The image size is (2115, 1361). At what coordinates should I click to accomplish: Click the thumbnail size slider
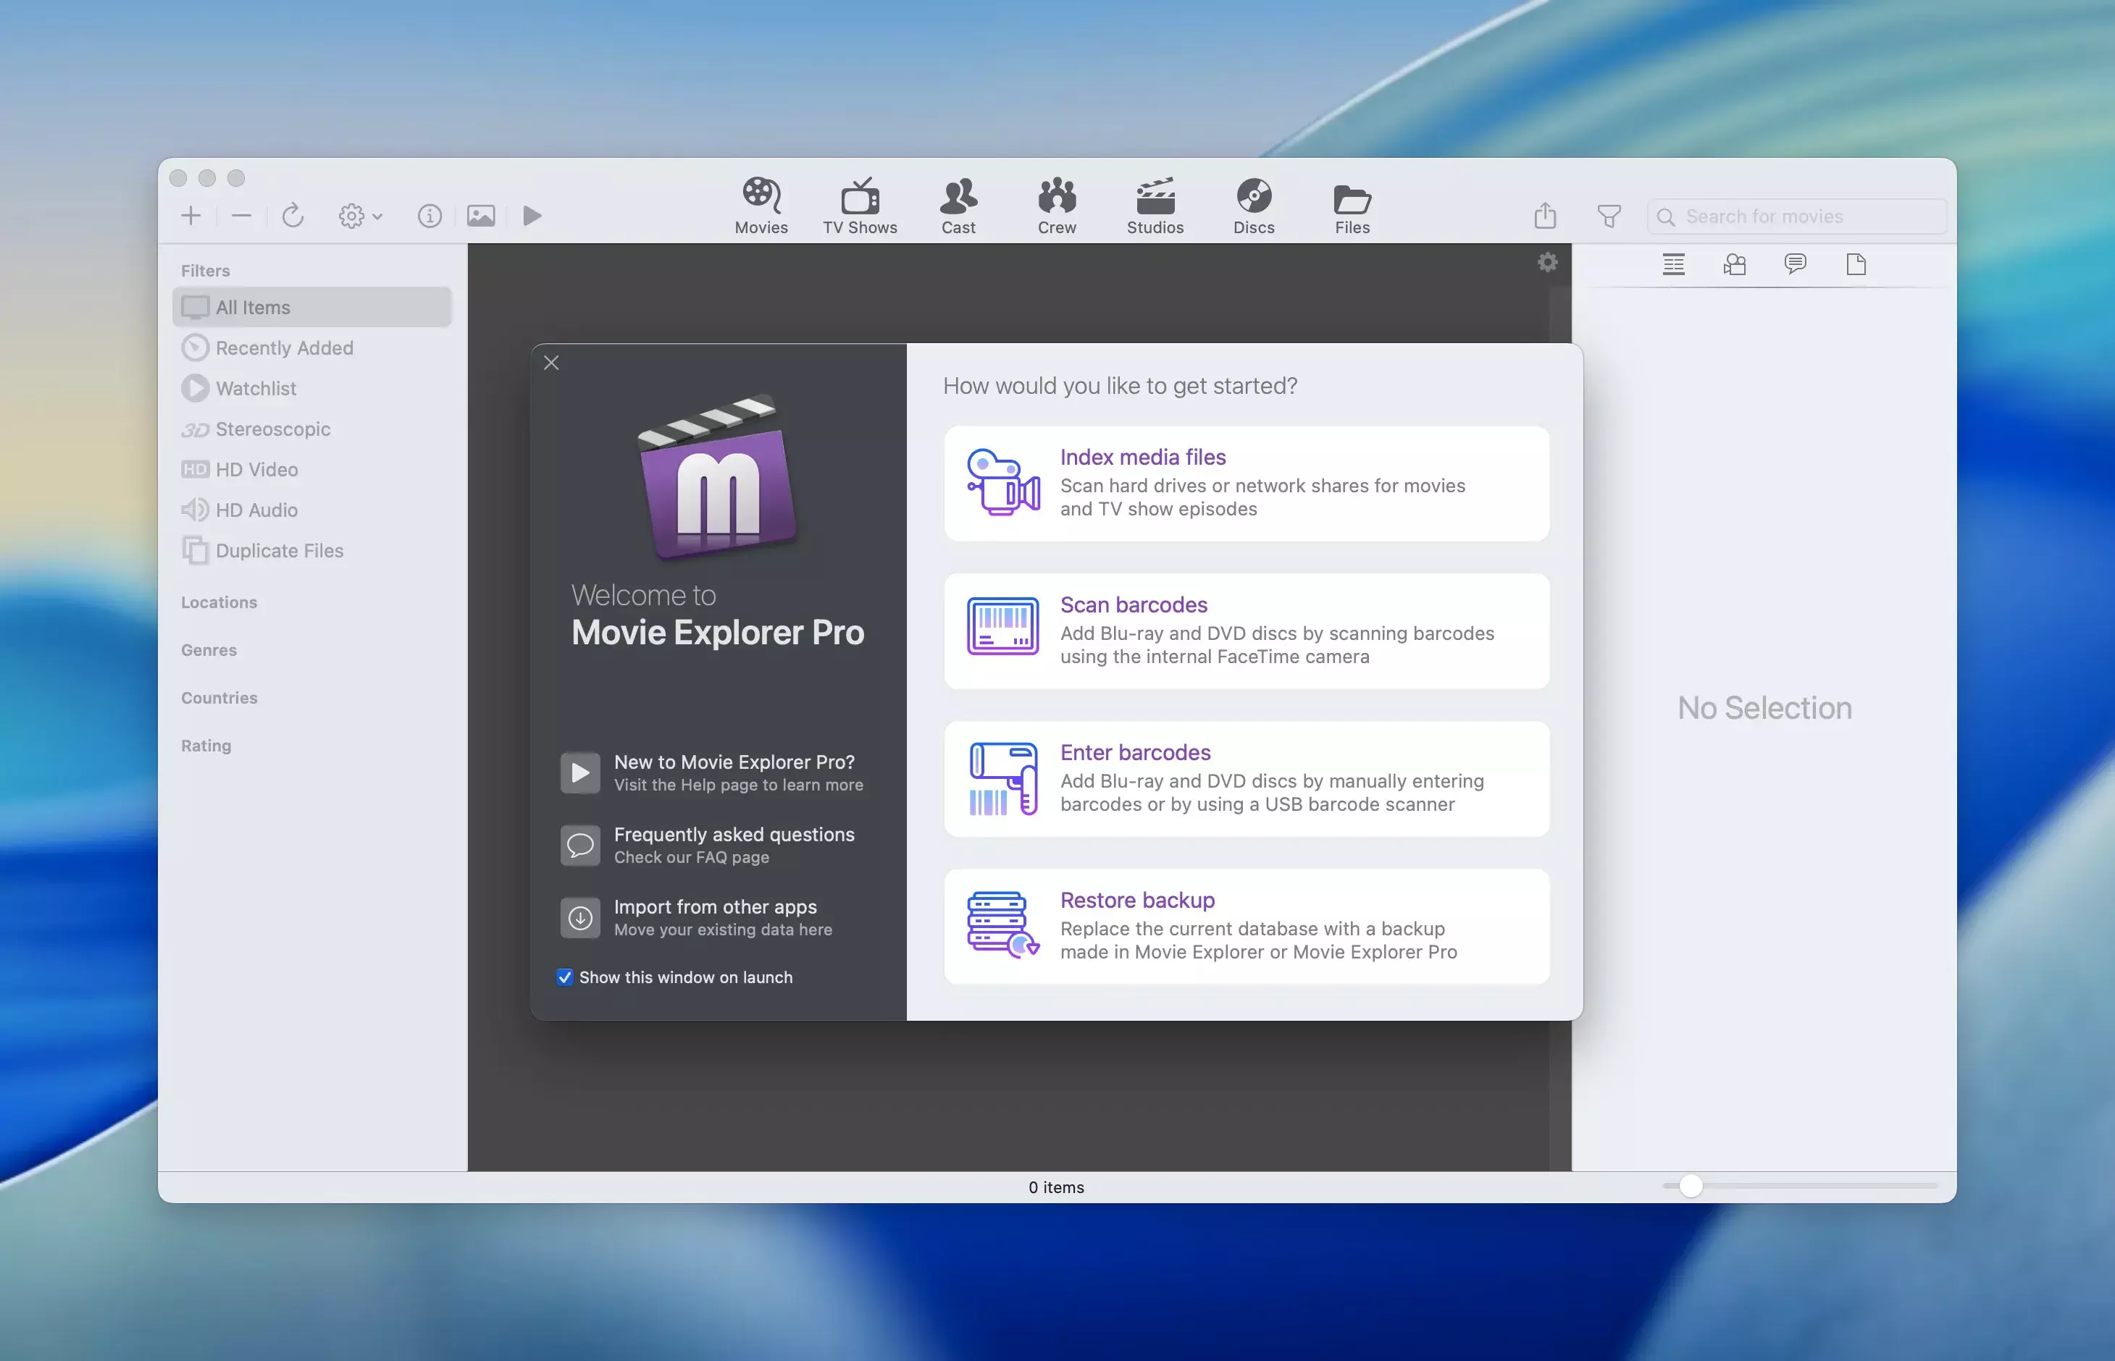(x=1690, y=1186)
